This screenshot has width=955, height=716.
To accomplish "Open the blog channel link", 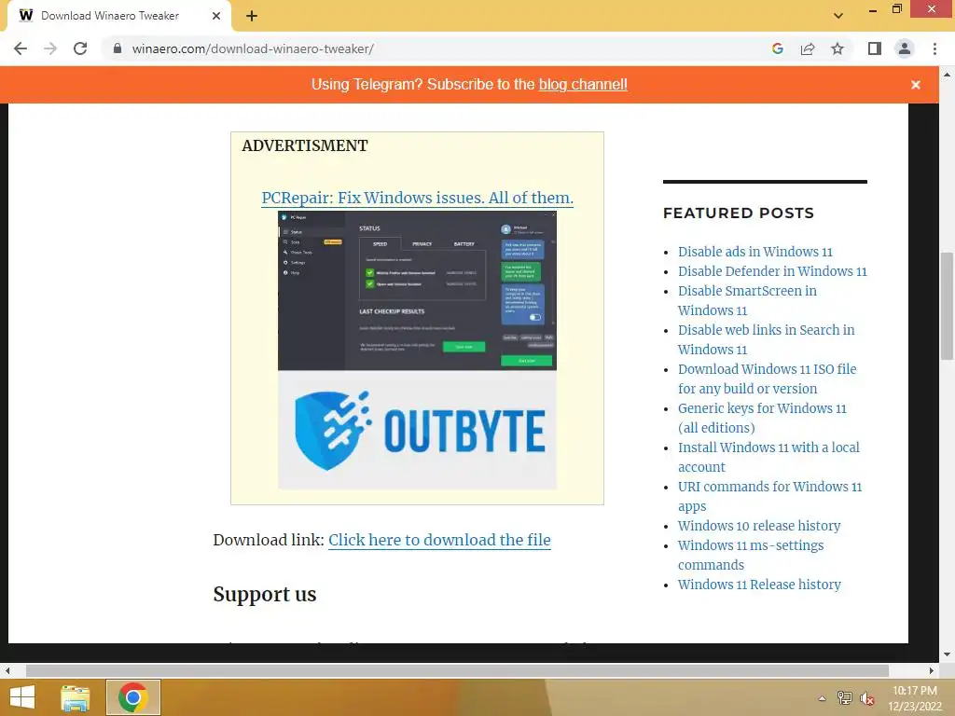I will 583,84.
